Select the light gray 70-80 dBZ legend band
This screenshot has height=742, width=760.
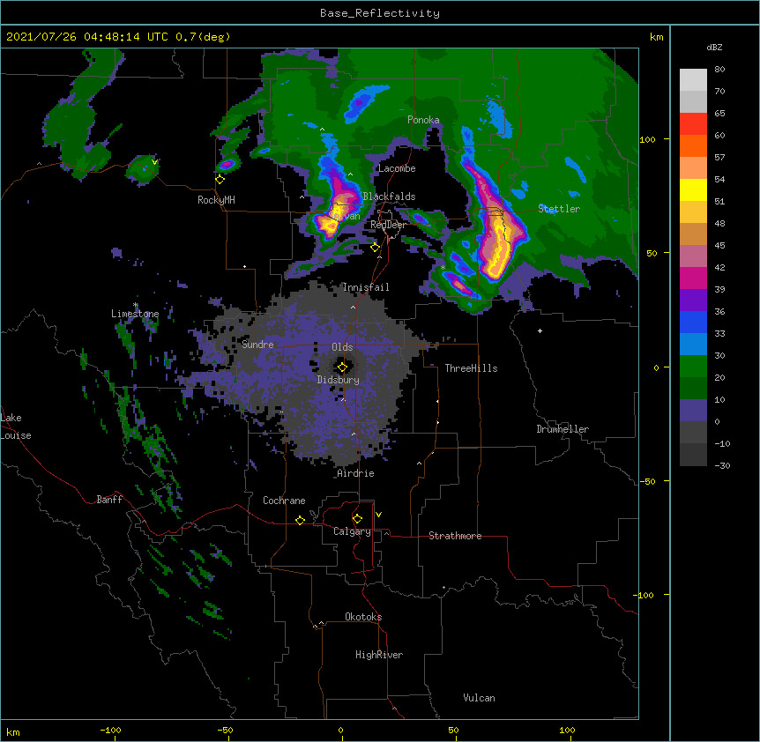pos(693,80)
